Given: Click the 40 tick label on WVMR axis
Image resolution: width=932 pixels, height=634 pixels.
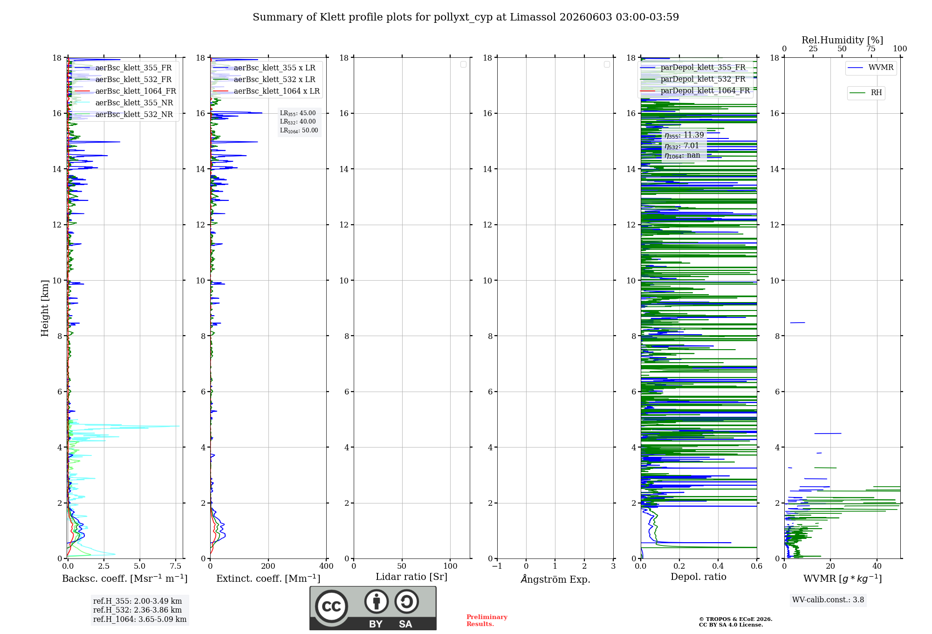Looking at the screenshot, I should [877, 566].
